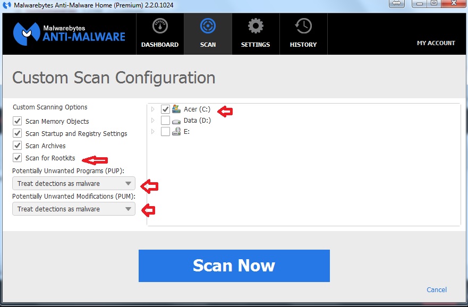Open the Potentially Unwanted Programs dropdown

pyautogui.click(x=74, y=183)
